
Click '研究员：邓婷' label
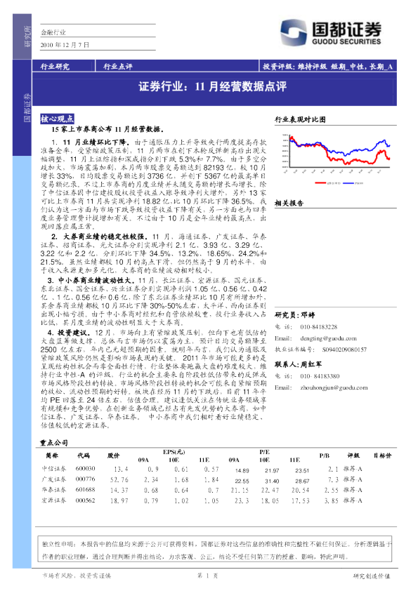pyautogui.click(x=294, y=315)
